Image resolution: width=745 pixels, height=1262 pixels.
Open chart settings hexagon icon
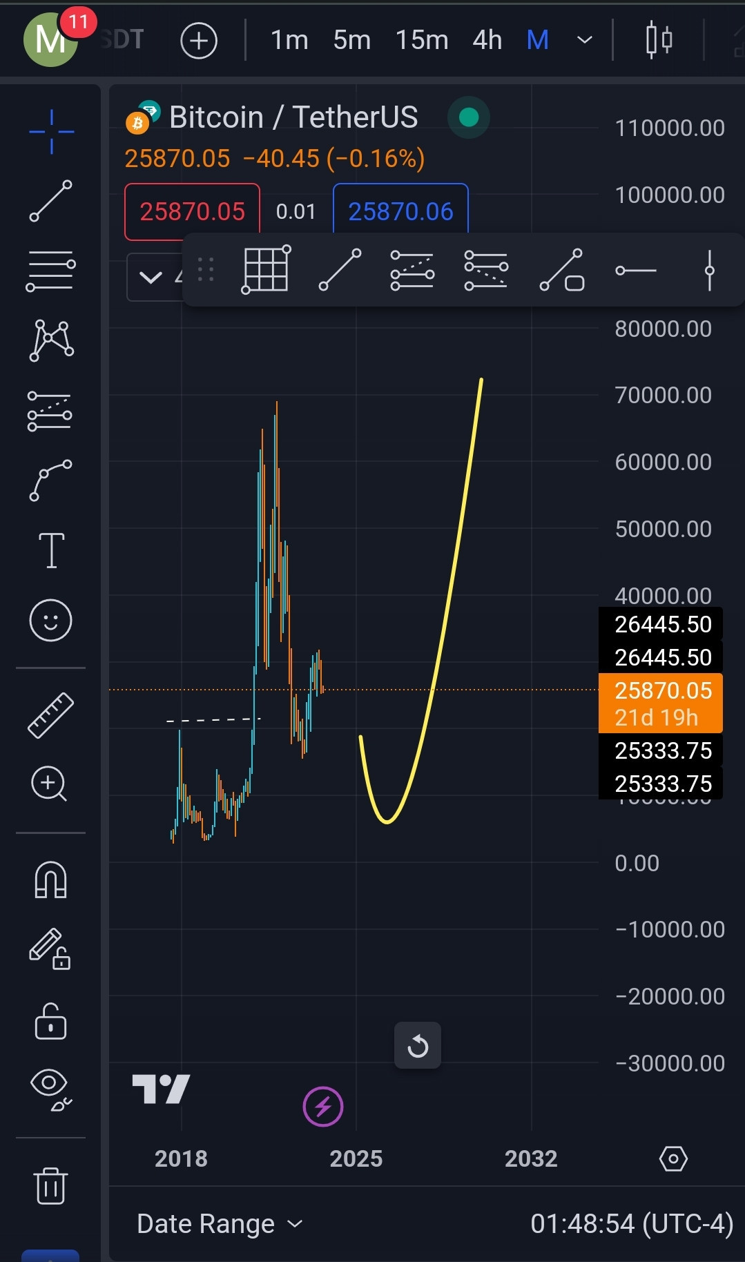(x=673, y=1158)
